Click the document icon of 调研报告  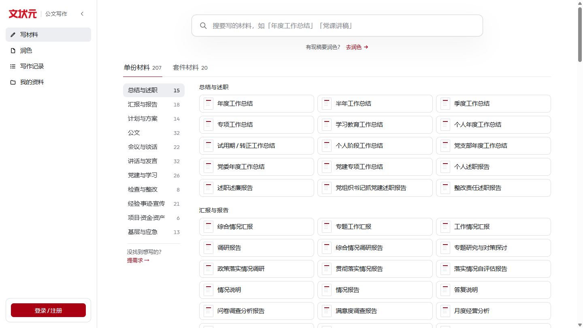pos(209,248)
